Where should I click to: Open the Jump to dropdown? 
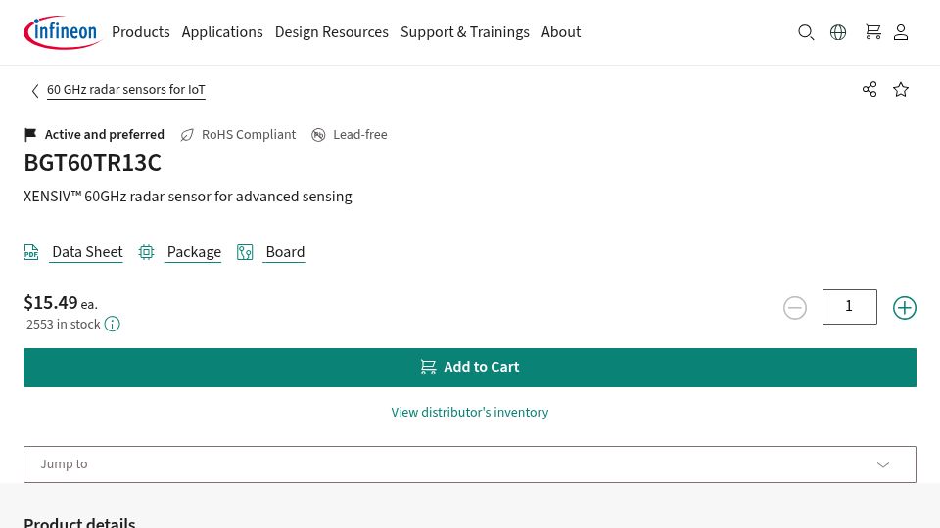pos(470,463)
